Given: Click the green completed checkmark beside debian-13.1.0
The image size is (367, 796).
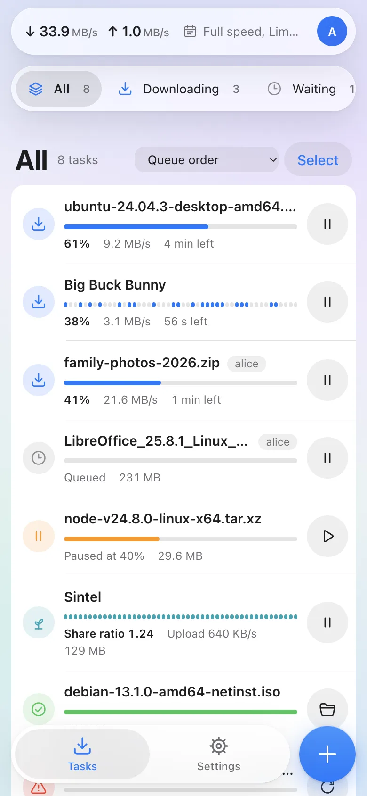Looking at the screenshot, I should (x=39, y=709).
